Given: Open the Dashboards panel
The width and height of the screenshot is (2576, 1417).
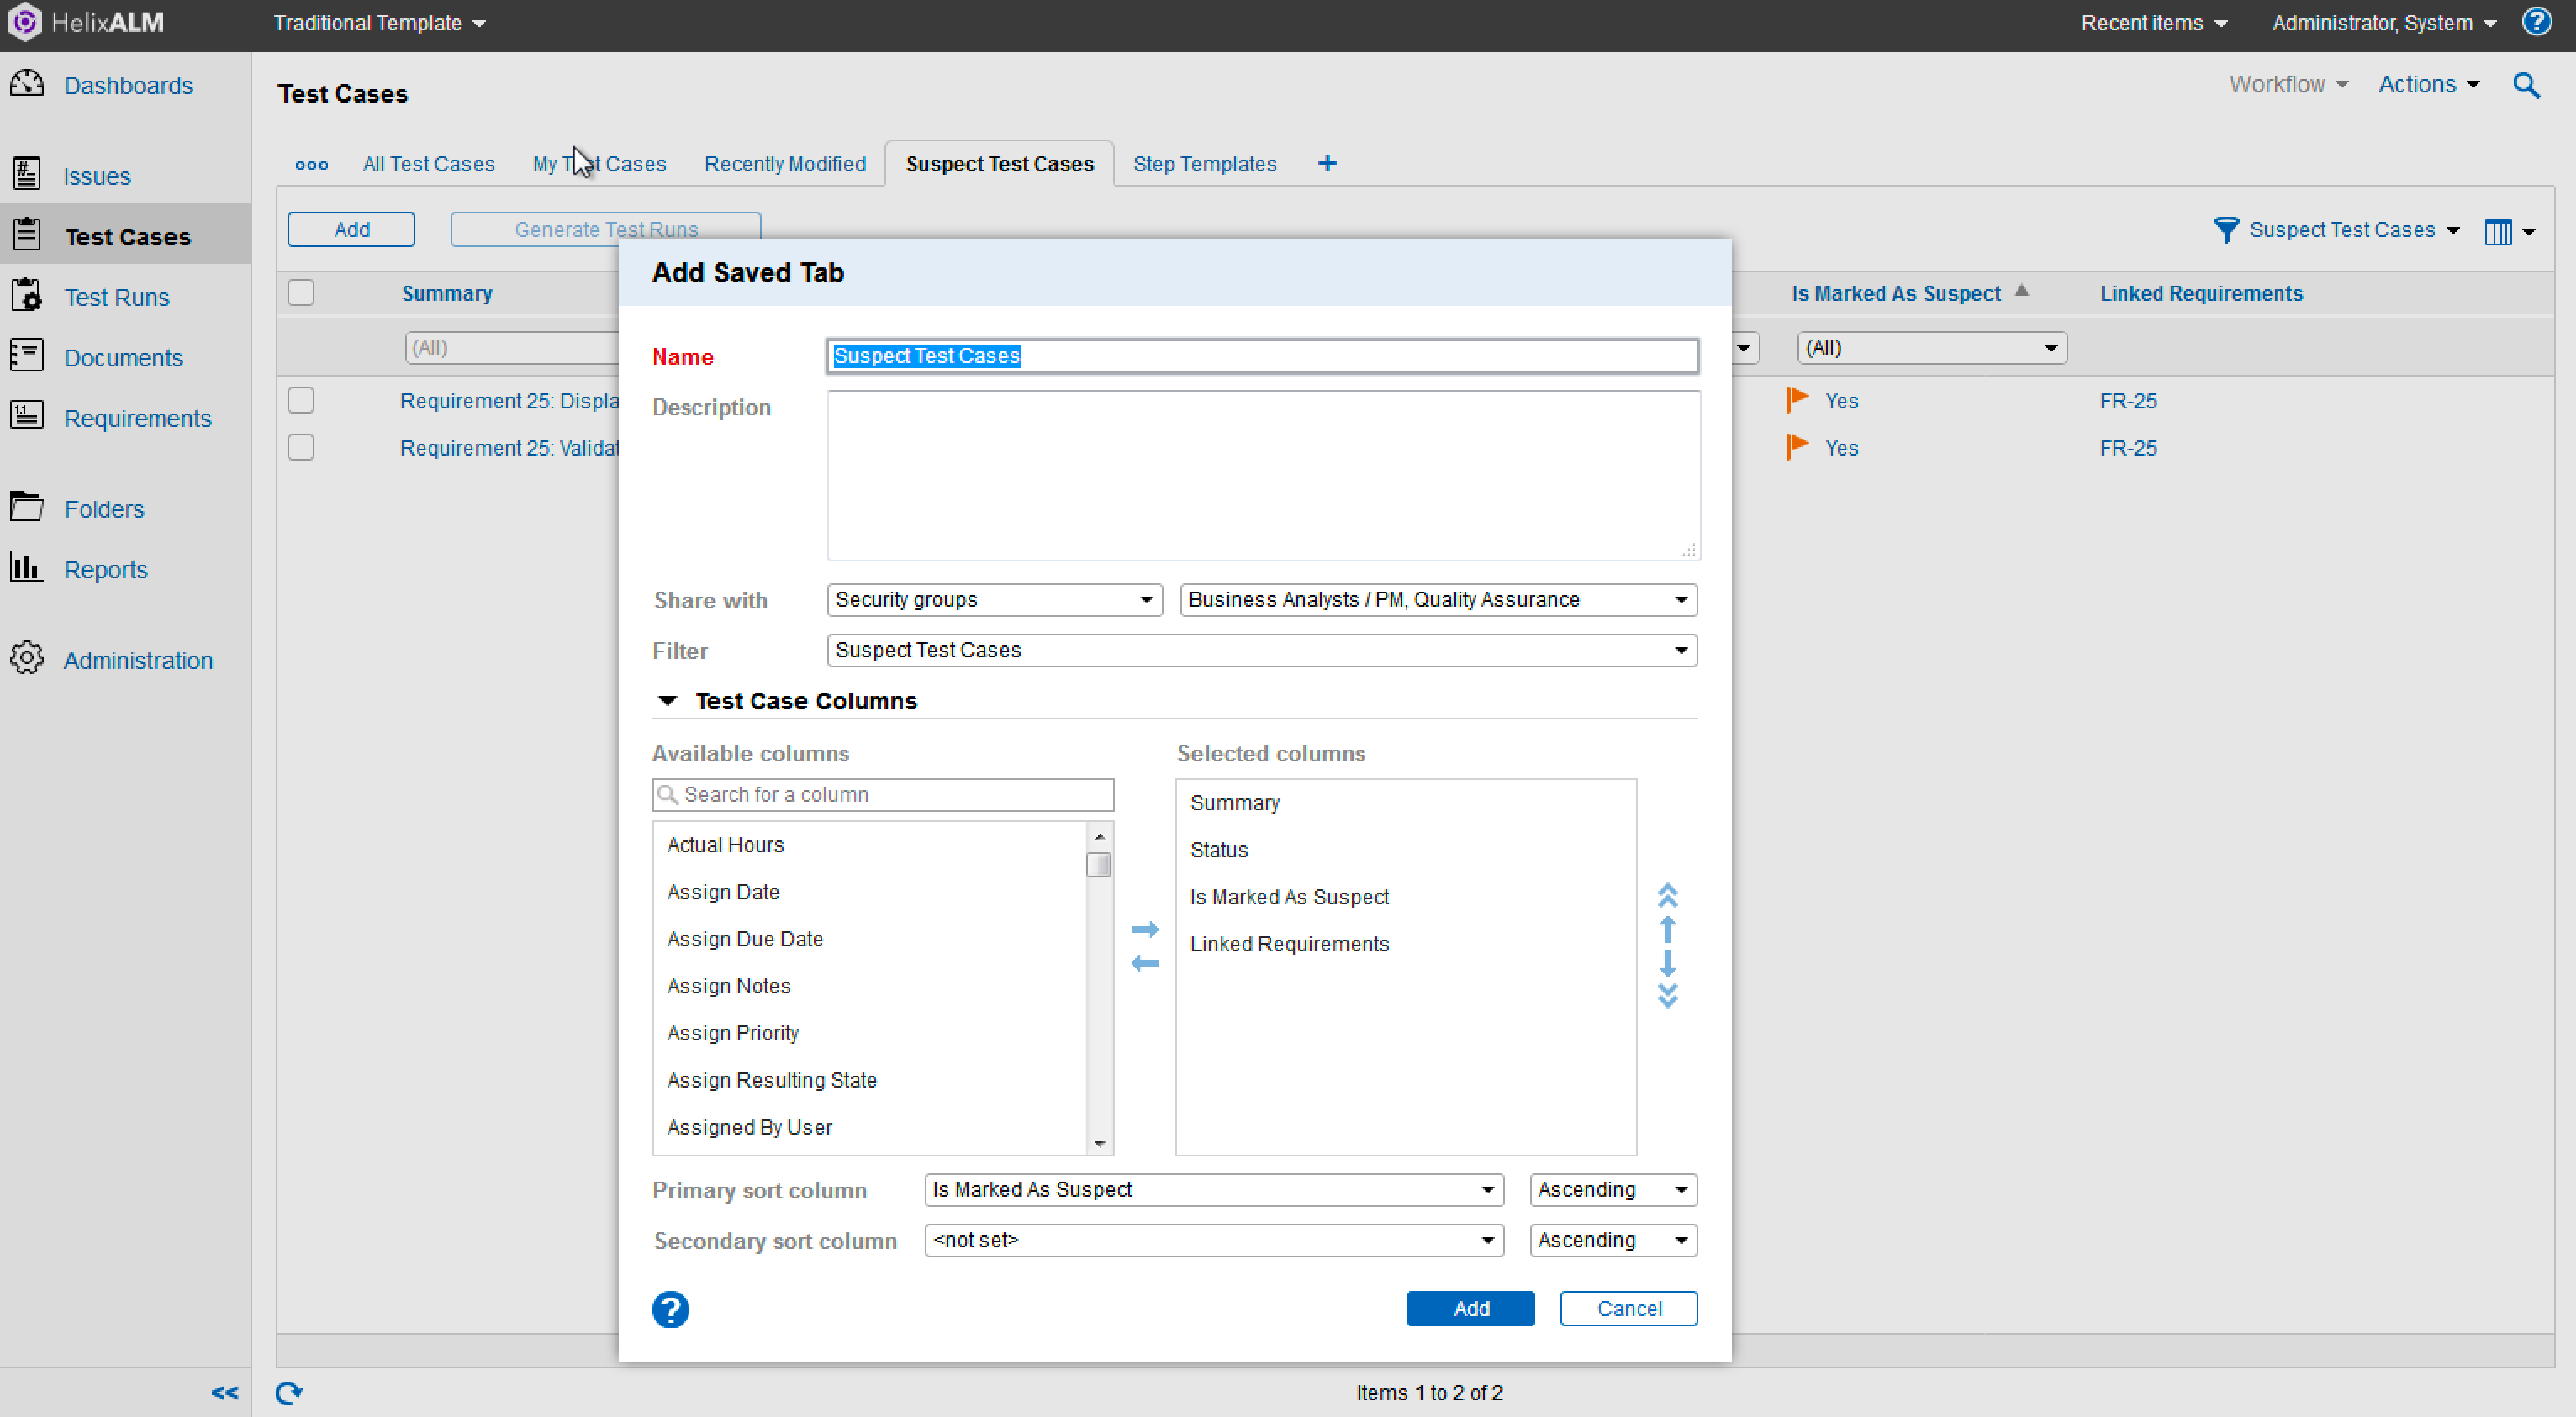Looking at the screenshot, I should pos(128,86).
